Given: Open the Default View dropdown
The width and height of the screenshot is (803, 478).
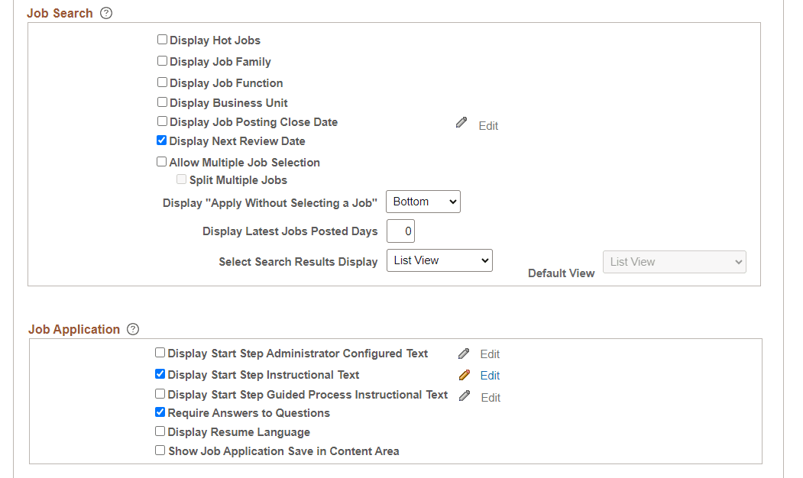Looking at the screenshot, I should pyautogui.click(x=674, y=262).
